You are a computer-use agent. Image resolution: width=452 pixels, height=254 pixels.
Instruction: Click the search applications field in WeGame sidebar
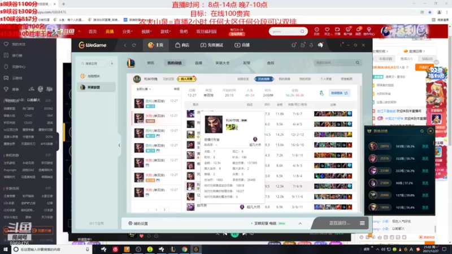pos(93,63)
